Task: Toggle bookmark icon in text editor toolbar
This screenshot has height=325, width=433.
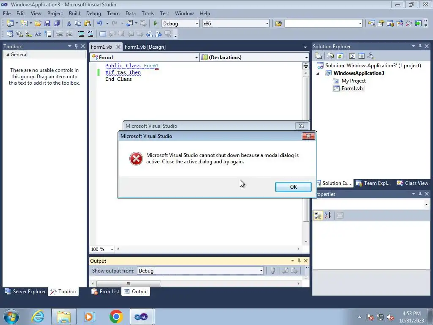Action: click(x=102, y=34)
